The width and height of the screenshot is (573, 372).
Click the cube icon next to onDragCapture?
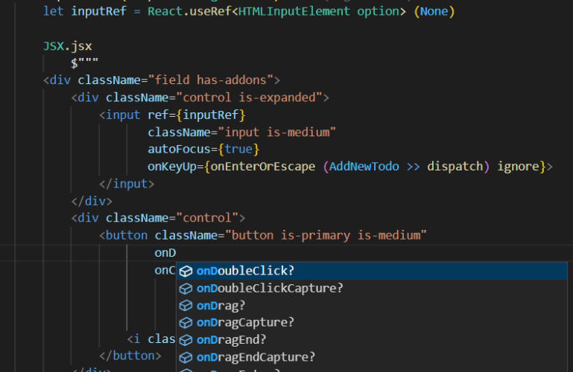[186, 322]
